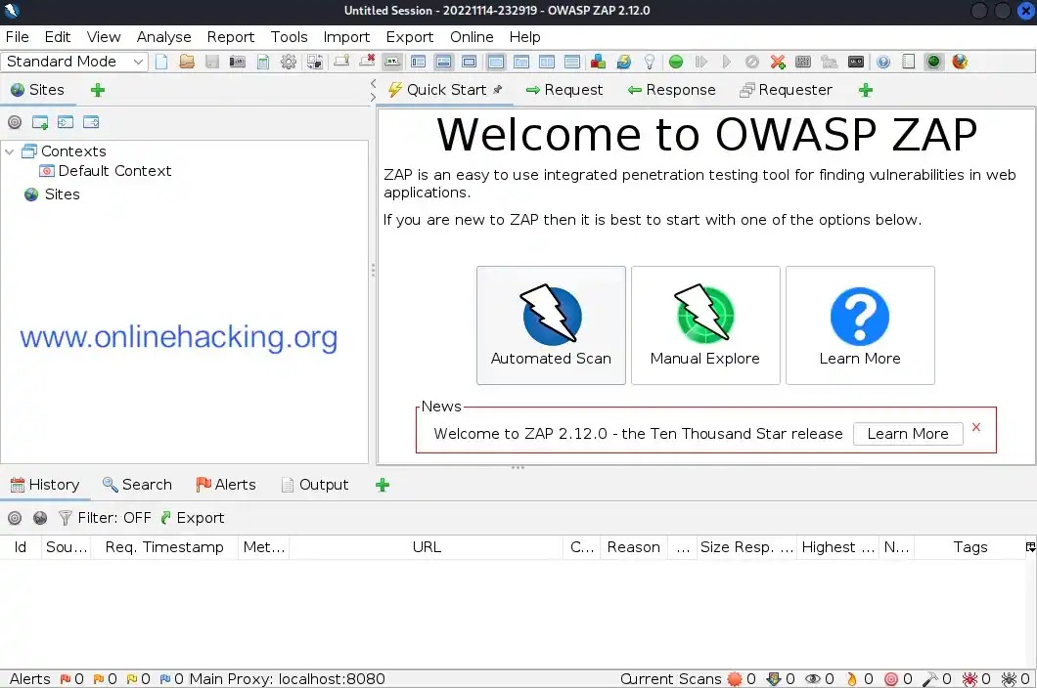Click Export in the History toolbar
The width and height of the screenshot is (1037, 688).
tap(193, 518)
